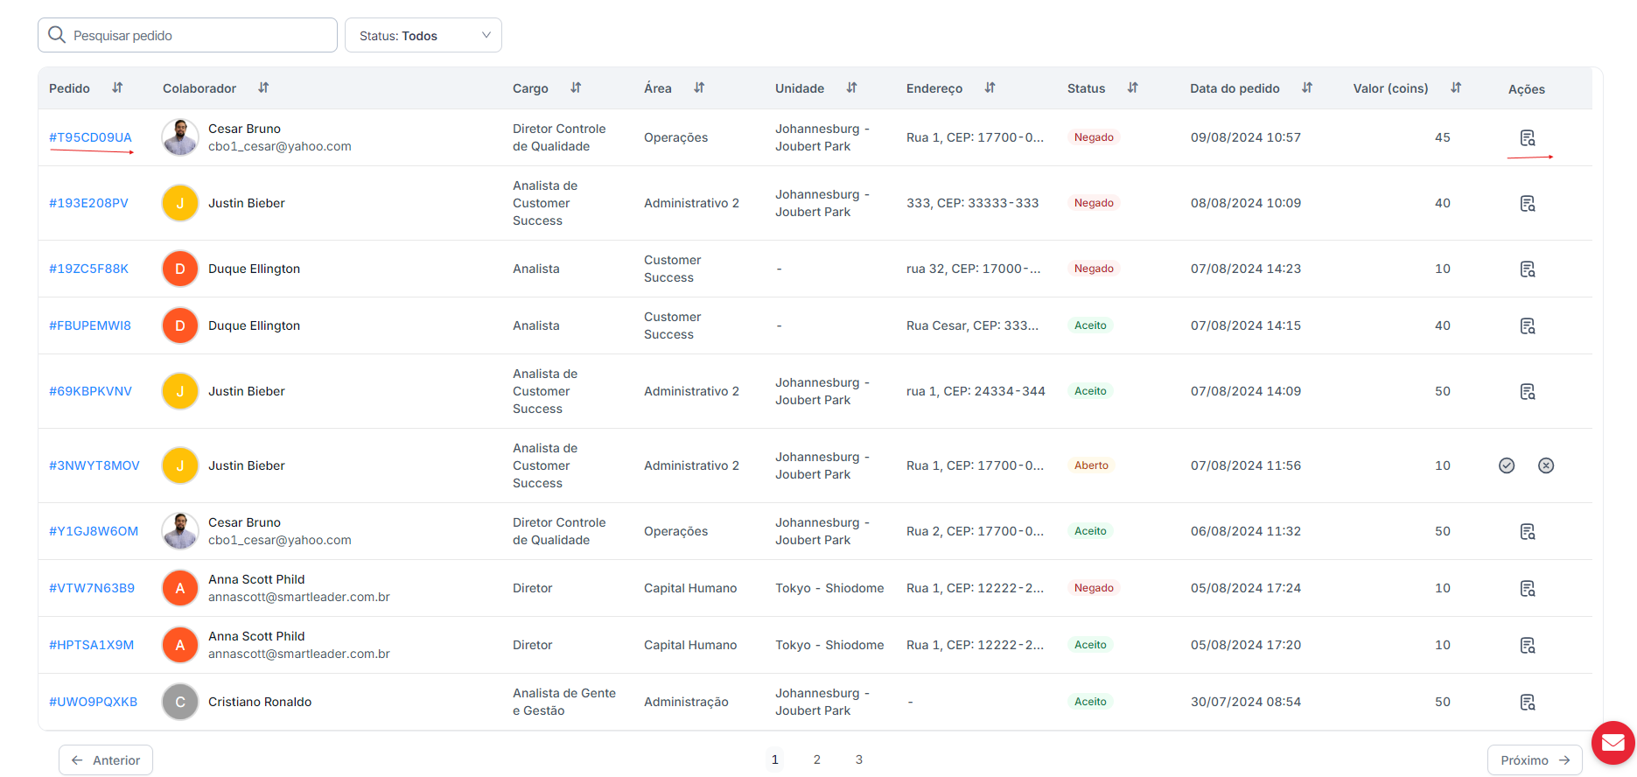Screen dimensions: 1637x777
Task: View details of order #UWO9PQXKB
Action: click(1528, 702)
